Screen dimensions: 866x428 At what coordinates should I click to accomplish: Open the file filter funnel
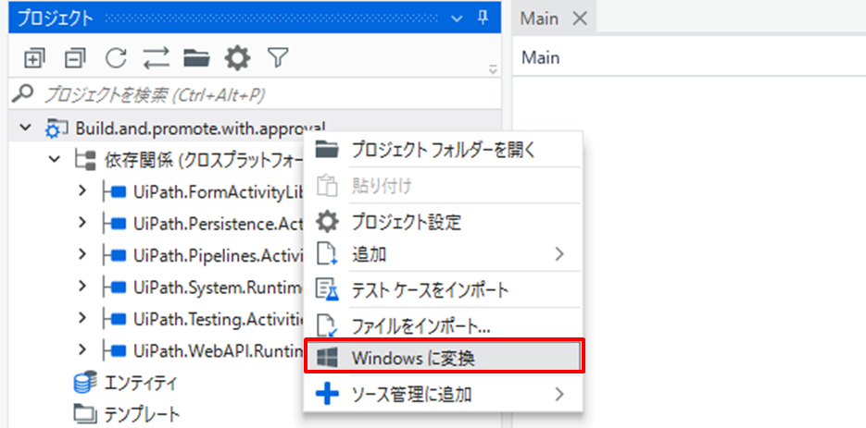pos(278,57)
